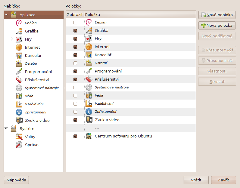Click the Zvuk a video icon in items list

(89, 120)
